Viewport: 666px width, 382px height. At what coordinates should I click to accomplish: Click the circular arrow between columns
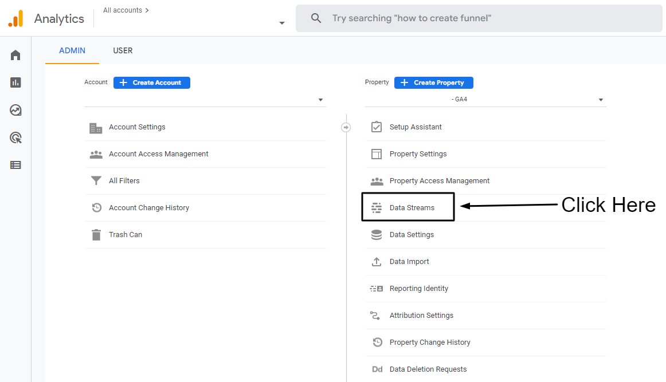pyautogui.click(x=346, y=127)
